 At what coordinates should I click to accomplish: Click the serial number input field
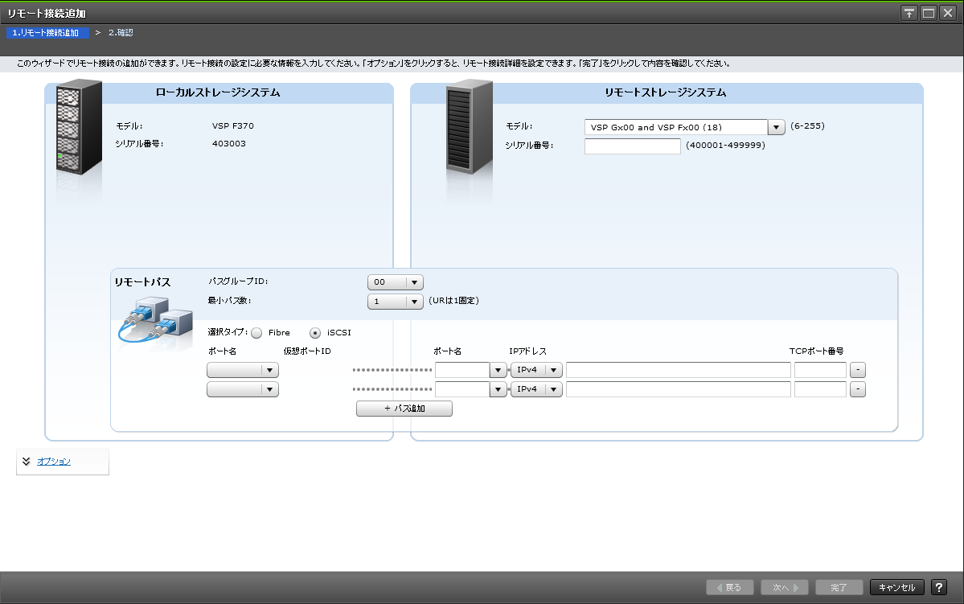(x=633, y=146)
